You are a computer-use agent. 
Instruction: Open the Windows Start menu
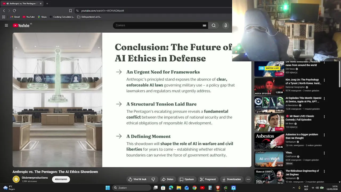[108, 188]
